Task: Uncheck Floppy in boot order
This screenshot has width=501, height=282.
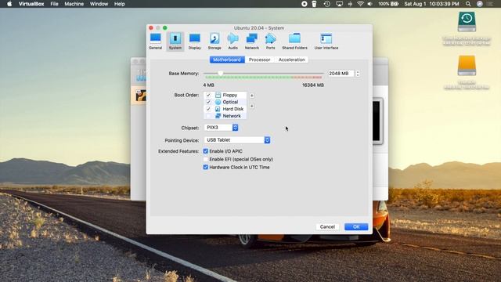Action: coord(208,95)
